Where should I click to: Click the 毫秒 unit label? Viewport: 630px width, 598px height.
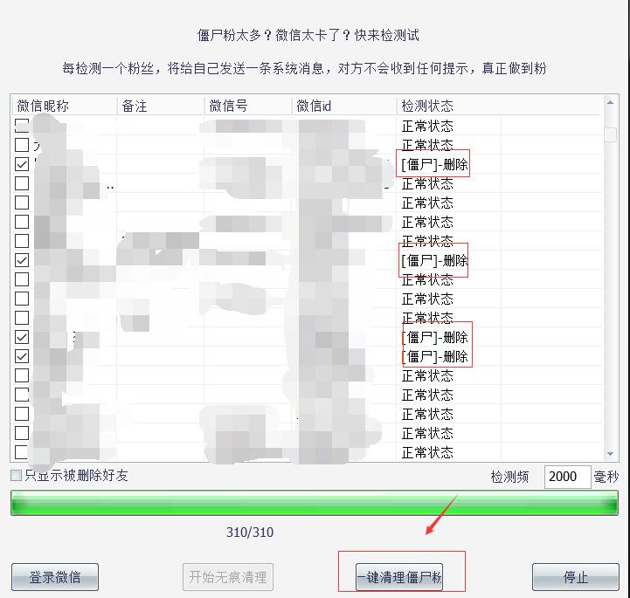(606, 477)
